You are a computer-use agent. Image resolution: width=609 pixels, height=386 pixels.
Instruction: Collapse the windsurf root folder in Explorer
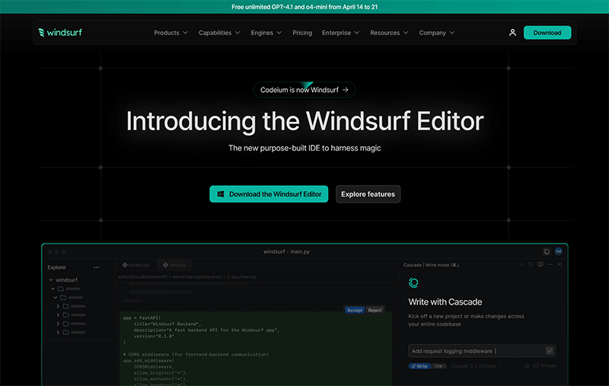(x=51, y=279)
